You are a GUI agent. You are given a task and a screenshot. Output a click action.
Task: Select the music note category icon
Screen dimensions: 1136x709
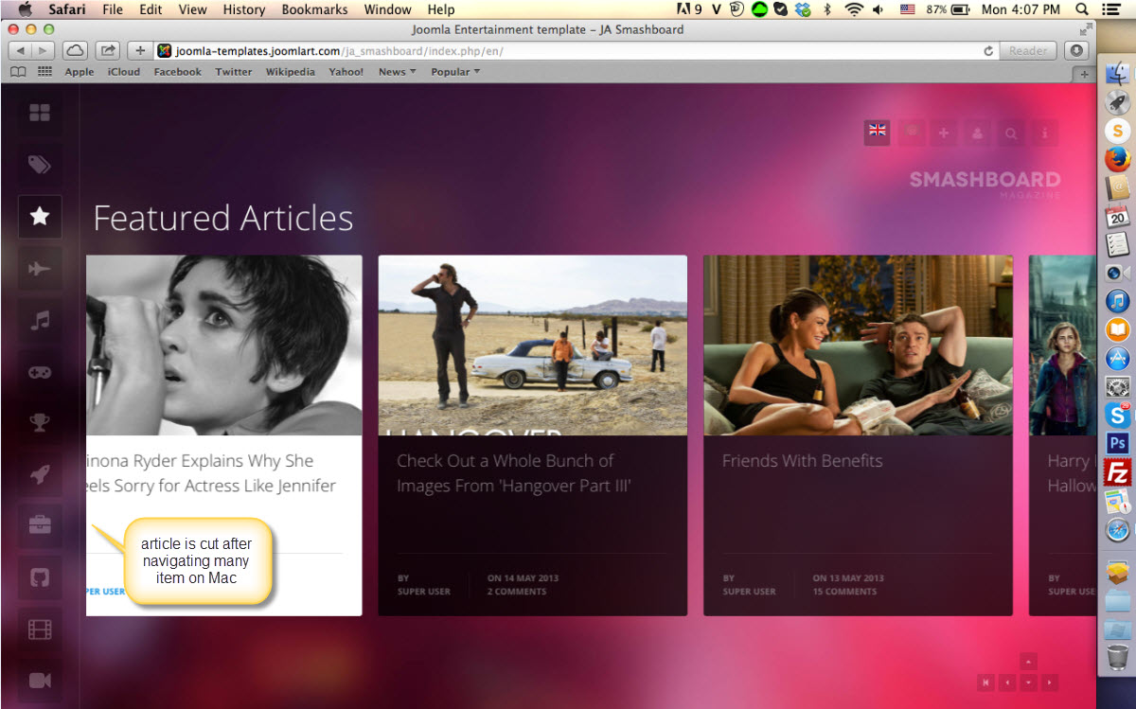pos(40,321)
